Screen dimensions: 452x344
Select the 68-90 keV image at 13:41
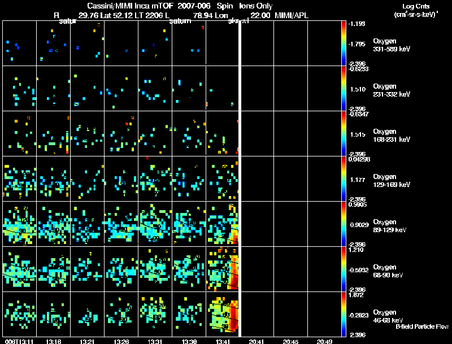click(x=223, y=269)
